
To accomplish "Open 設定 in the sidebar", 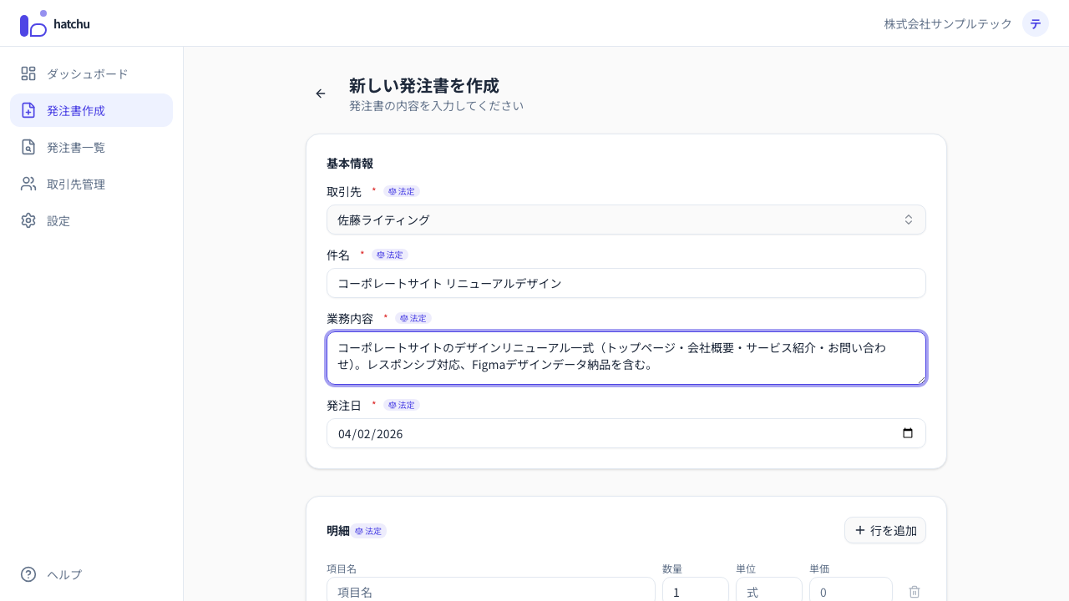I will 92,220.
